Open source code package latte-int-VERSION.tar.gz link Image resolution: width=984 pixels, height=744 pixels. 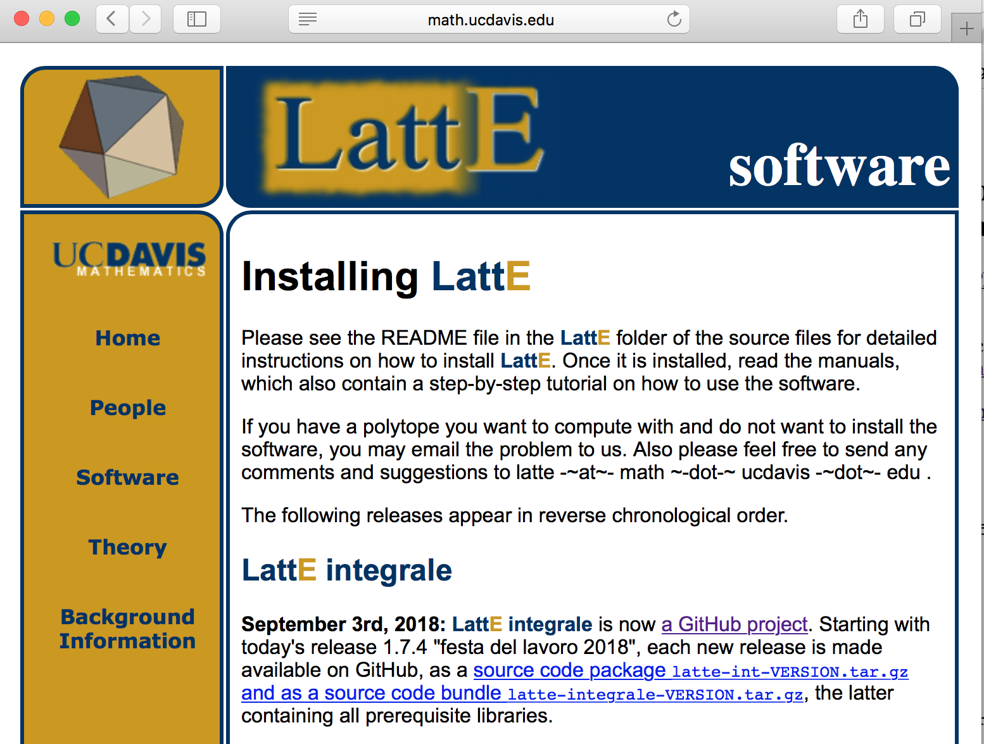[691, 670]
